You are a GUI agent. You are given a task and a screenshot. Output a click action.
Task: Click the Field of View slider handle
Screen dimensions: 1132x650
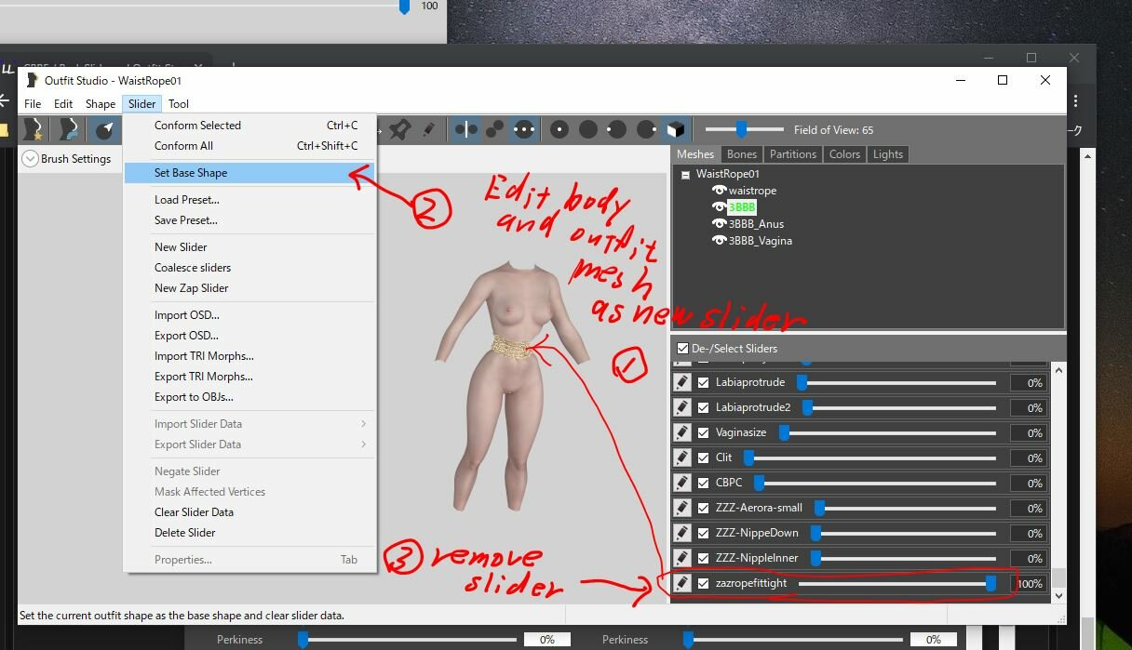pos(741,129)
